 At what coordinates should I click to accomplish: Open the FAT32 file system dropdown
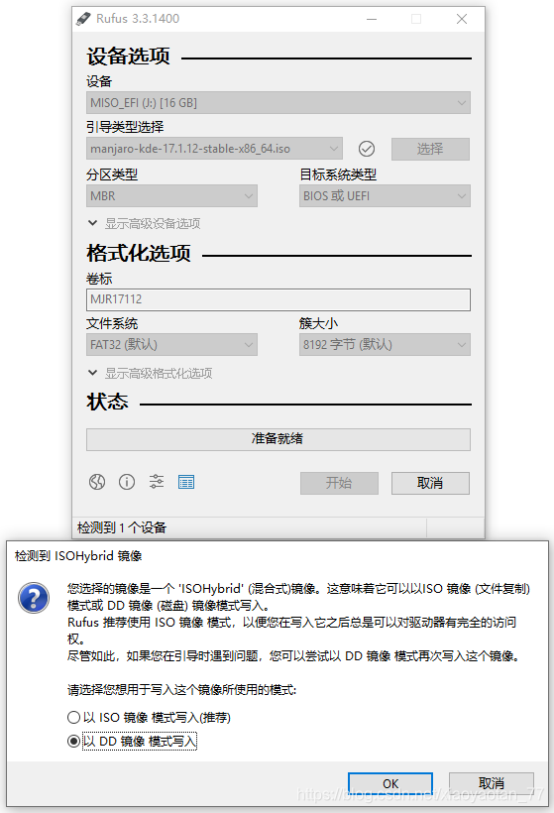coord(171,345)
